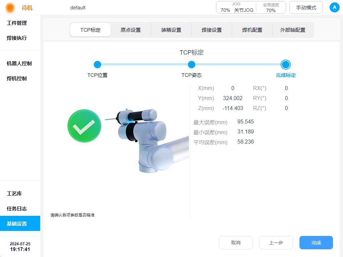Open the 焊接设置 tab
Viewport: 343px width, 257px height.
(212, 30)
